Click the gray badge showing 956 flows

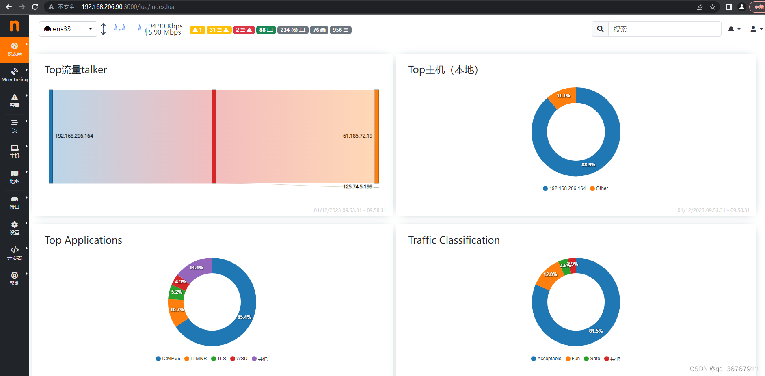click(x=341, y=30)
